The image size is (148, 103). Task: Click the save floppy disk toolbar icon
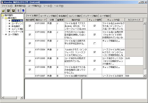[x=8, y=11]
